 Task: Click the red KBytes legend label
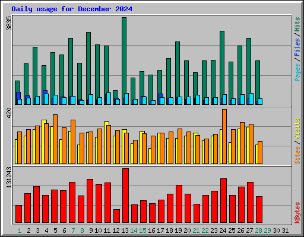[x=297, y=213]
